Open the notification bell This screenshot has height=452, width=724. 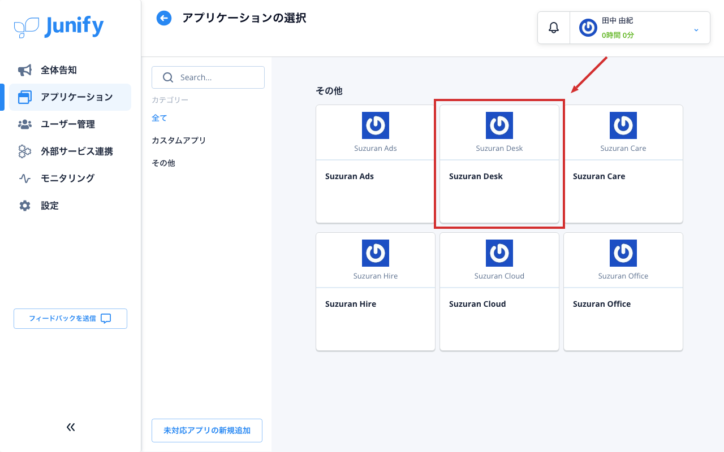pos(554,28)
